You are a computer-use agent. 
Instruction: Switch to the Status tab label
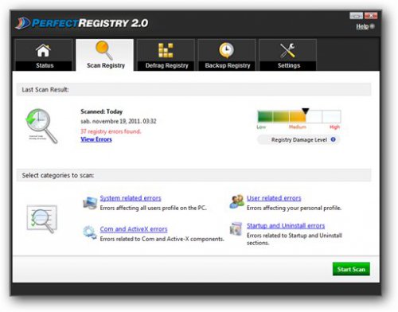45,65
